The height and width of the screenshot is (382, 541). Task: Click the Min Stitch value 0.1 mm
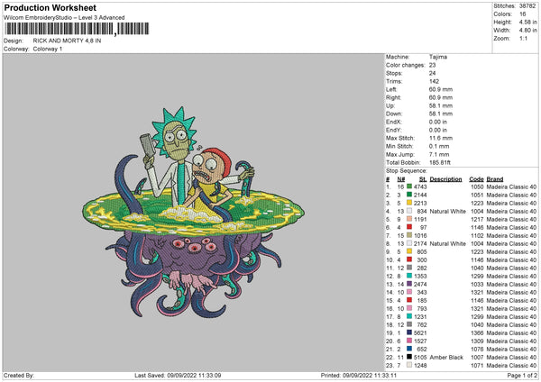pyautogui.click(x=439, y=146)
